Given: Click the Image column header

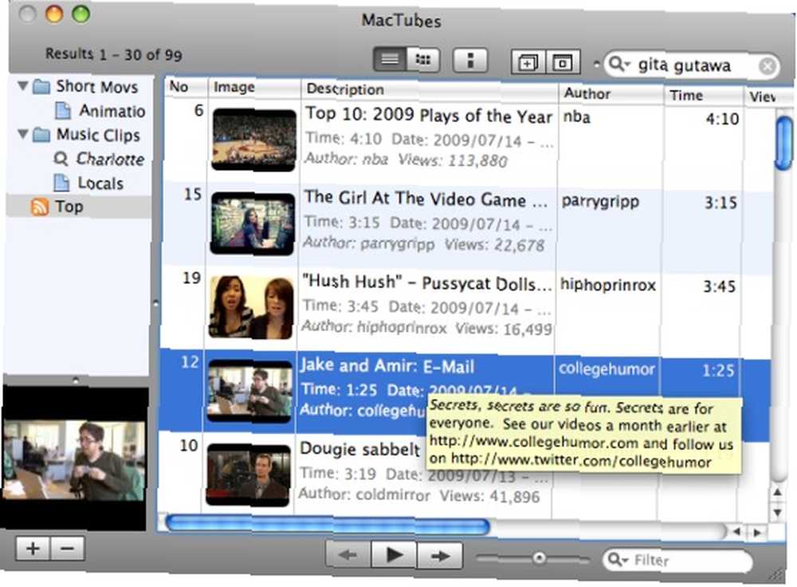Looking at the screenshot, I should click(x=255, y=88).
